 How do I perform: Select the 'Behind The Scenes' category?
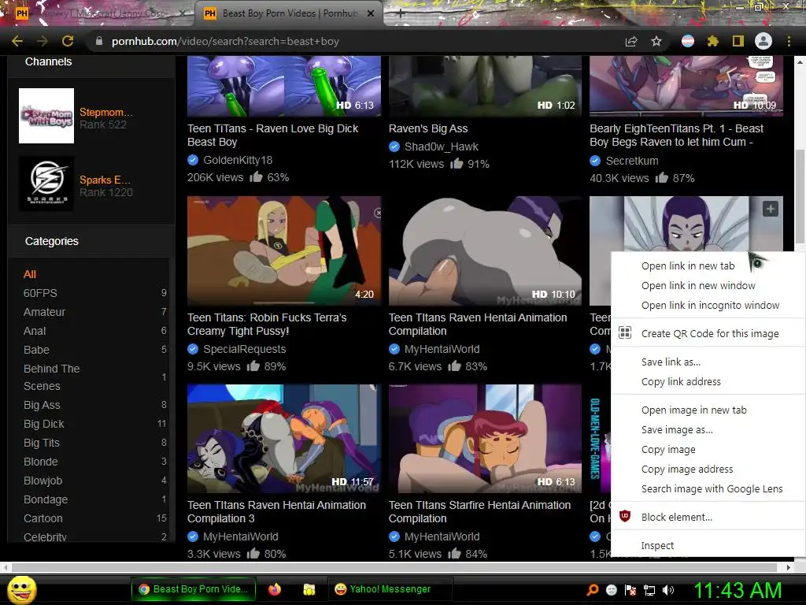pyautogui.click(x=51, y=377)
